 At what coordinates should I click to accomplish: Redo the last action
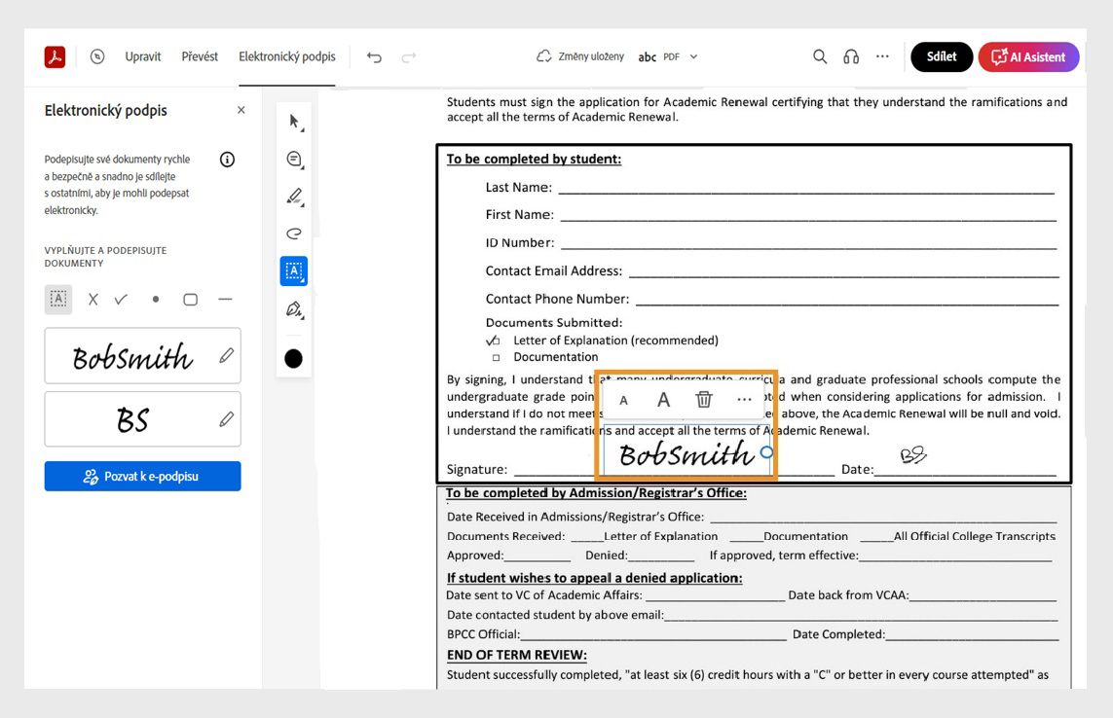point(409,57)
